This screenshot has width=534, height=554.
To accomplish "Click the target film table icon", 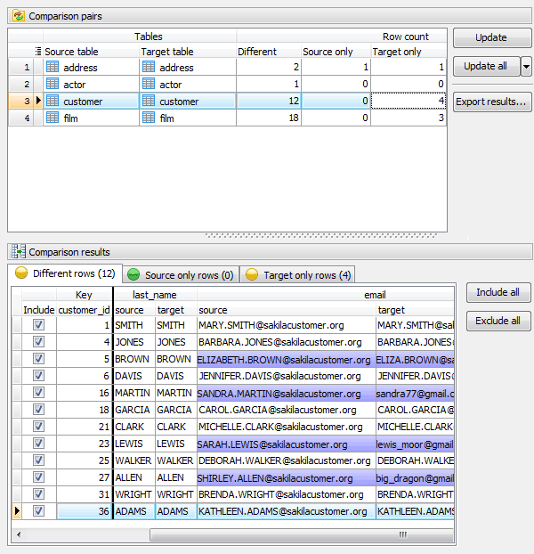I will pos(149,118).
